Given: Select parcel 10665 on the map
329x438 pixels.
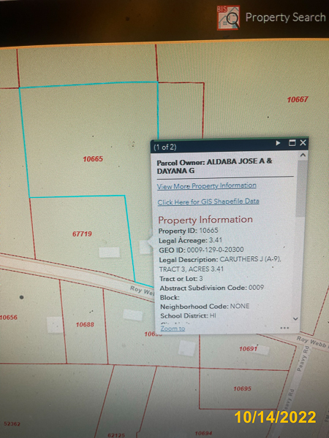Looking at the screenshot, I should coord(93,159).
